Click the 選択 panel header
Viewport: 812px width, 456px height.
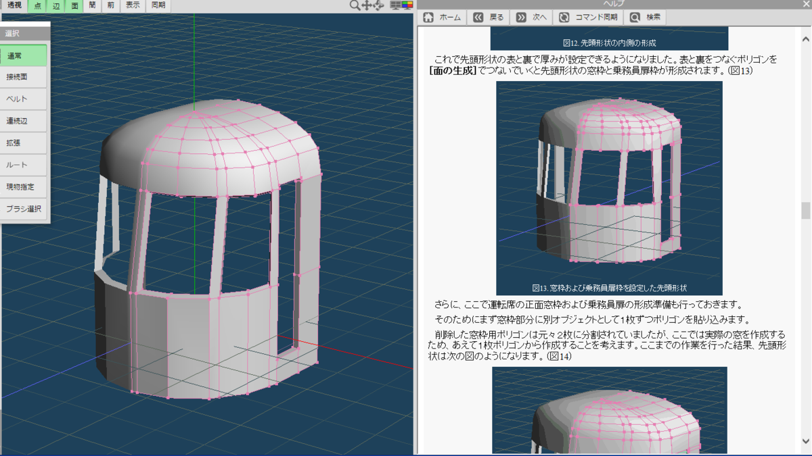pos(25,33)
